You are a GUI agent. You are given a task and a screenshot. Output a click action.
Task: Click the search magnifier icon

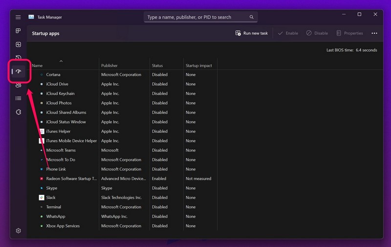pos(252,17)
